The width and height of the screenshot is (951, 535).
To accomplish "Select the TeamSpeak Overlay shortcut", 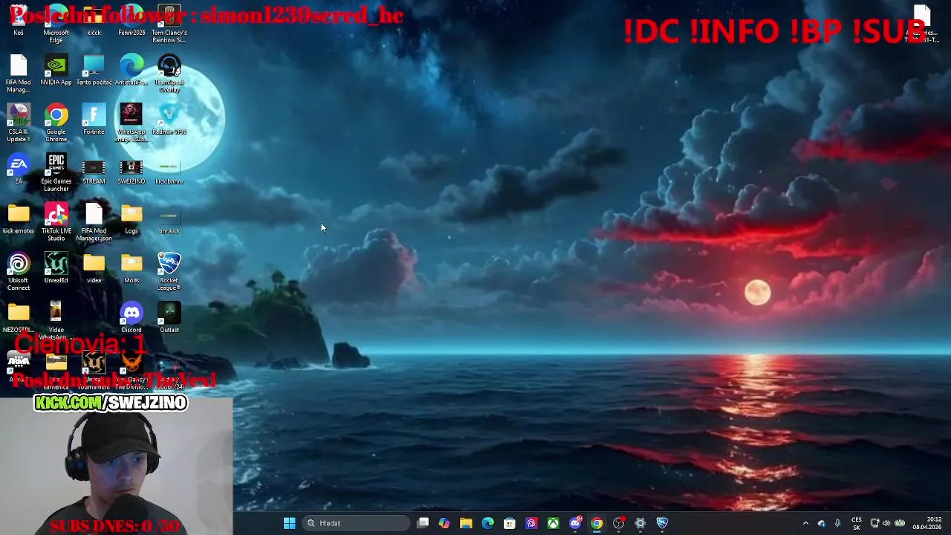I will tap(169, 74).
